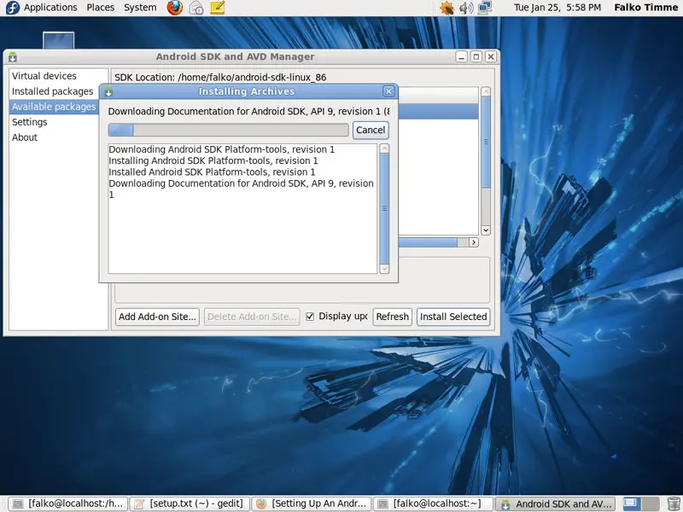Click 'Installing Android SDK Platform-tools' log line
Screen dimensions: 683x512
point(213,160)
